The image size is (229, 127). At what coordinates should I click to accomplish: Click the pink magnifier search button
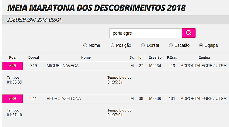click(189, 33)
